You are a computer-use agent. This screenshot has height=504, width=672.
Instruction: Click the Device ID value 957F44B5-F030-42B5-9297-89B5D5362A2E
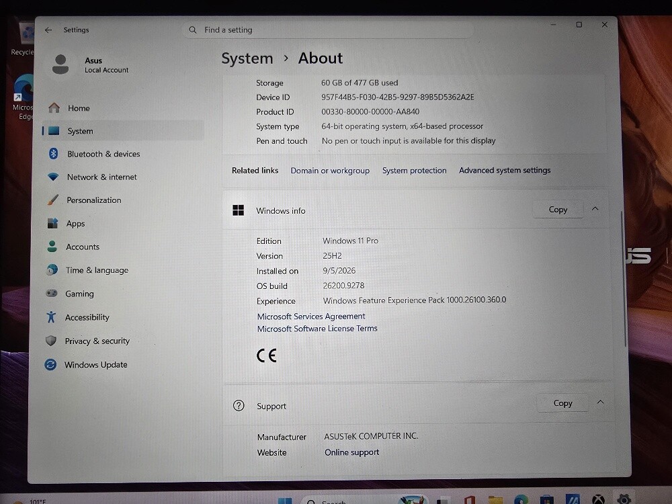click(398, 97)
